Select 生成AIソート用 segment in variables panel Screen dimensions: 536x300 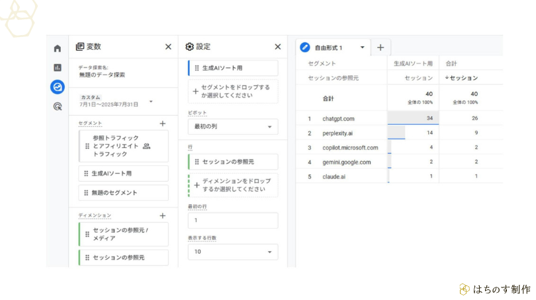point(123,173)
